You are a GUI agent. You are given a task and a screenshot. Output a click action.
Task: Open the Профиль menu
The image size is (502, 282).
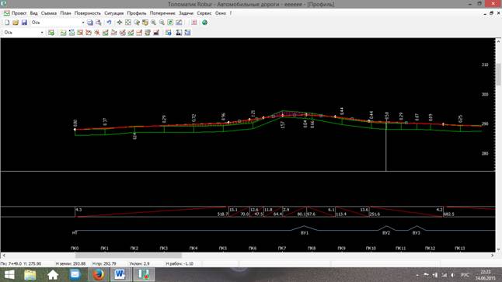[x=137, y=13]
